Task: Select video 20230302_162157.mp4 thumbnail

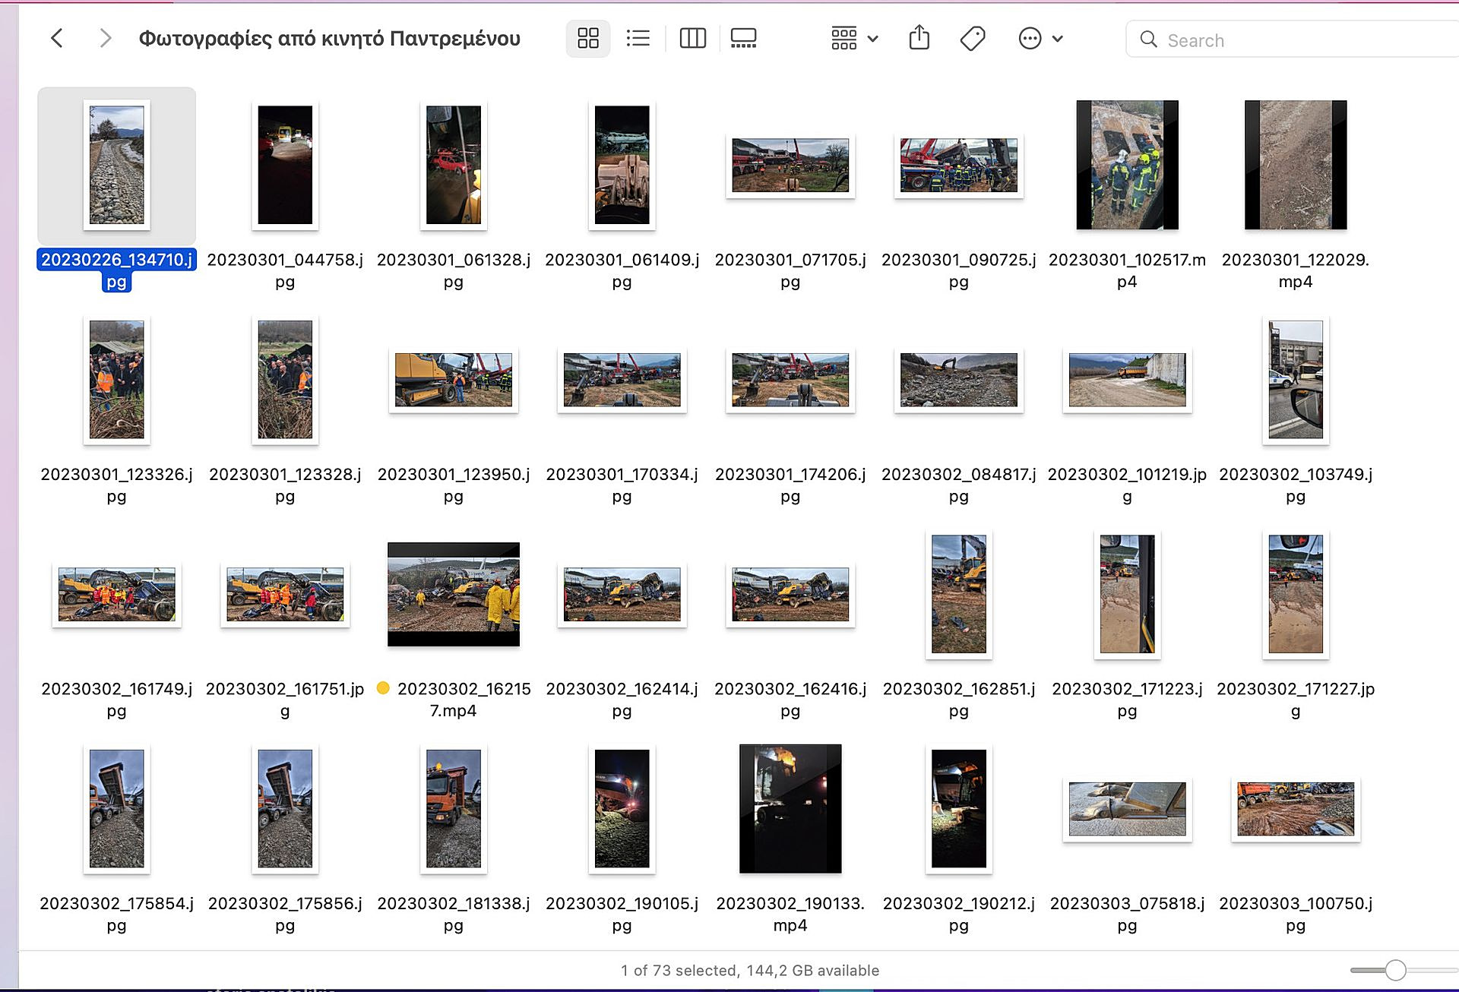Action: (454, 594)
